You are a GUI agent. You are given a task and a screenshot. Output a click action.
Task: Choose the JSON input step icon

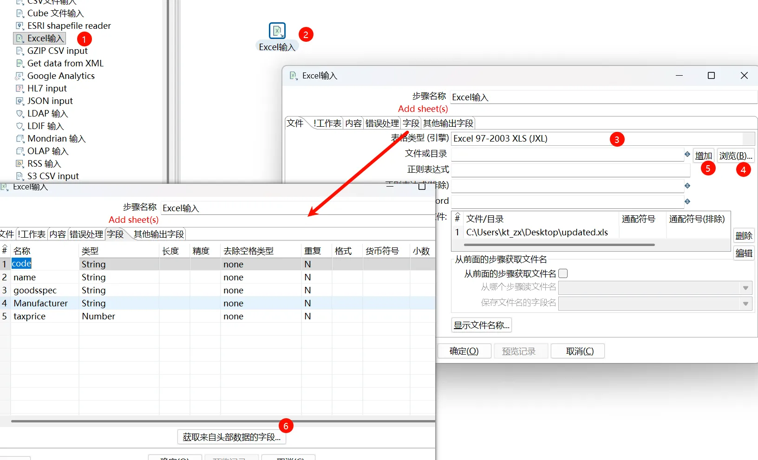tap(20, 101)
